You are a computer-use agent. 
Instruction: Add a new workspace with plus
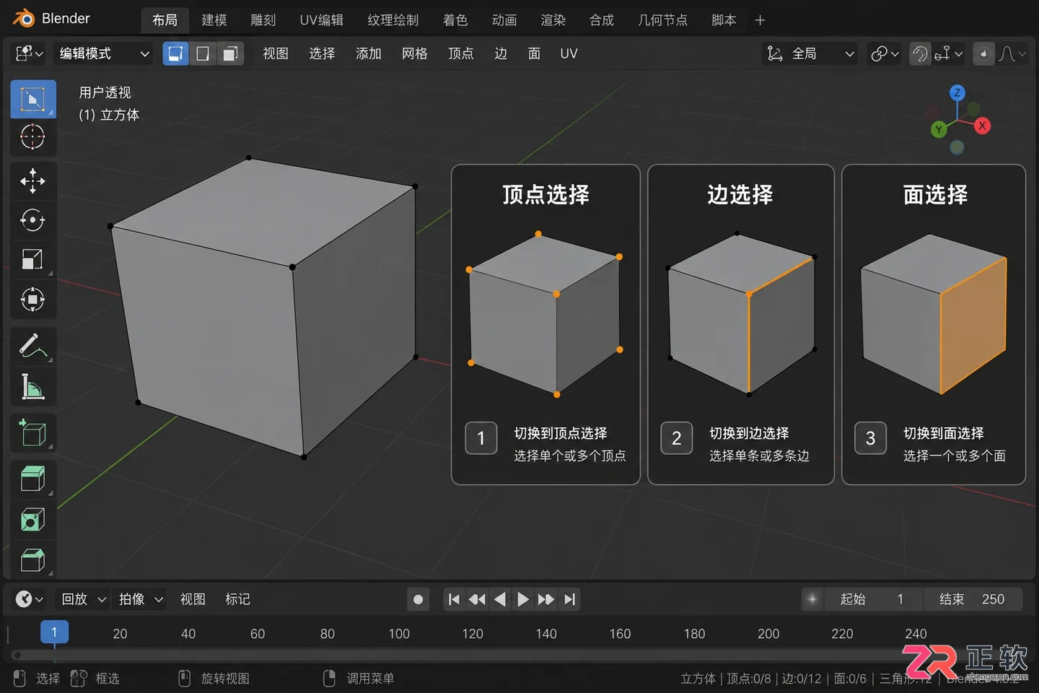(x=760, y=20)
